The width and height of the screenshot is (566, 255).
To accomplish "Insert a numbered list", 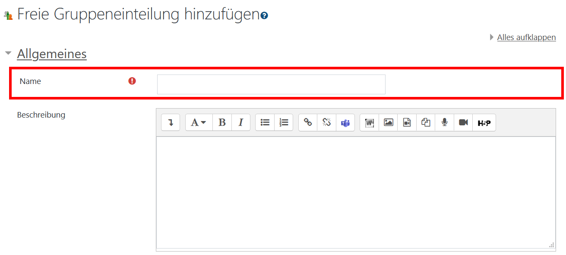I will click(284, 122).
